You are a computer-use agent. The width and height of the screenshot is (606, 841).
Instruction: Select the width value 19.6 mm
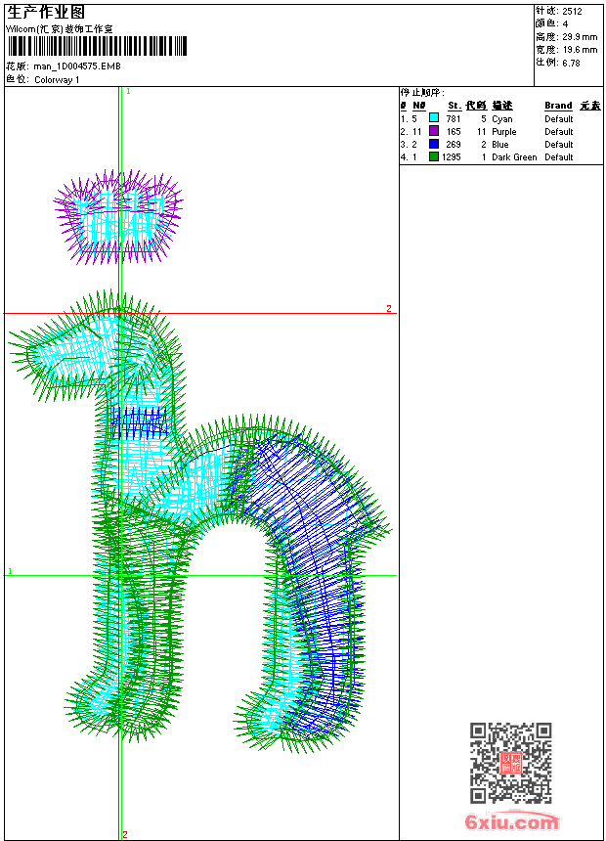tap(580, 50)
